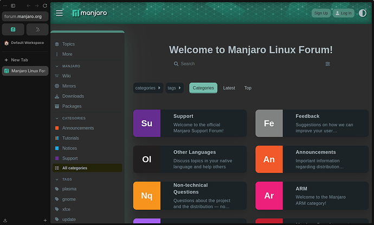Open the Downloads sidebar link
This screenshot has height=225, width=374.
[x=73, y=96]
